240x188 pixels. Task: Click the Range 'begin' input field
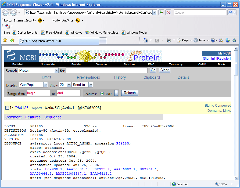(38, 93)
